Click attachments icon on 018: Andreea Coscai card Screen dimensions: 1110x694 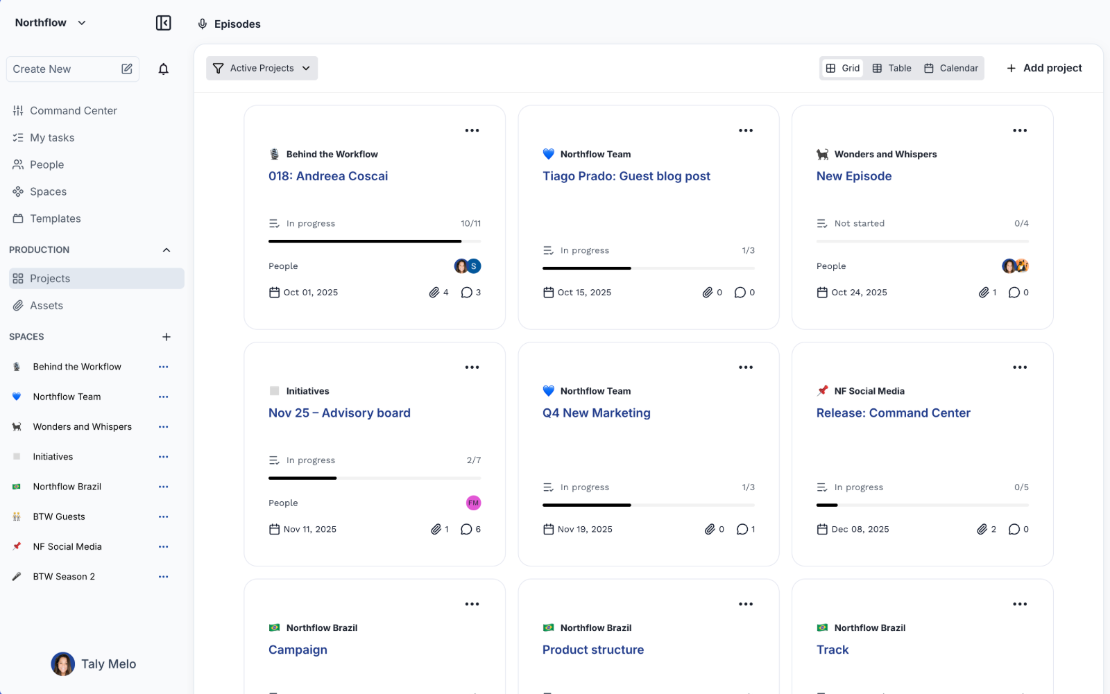[434, 293]
